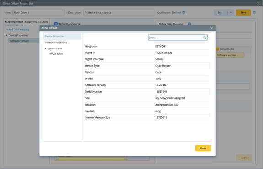This screenshot has height=169, width=263.
Task: Open the hamburger menu icon
Action: point(254,13)
